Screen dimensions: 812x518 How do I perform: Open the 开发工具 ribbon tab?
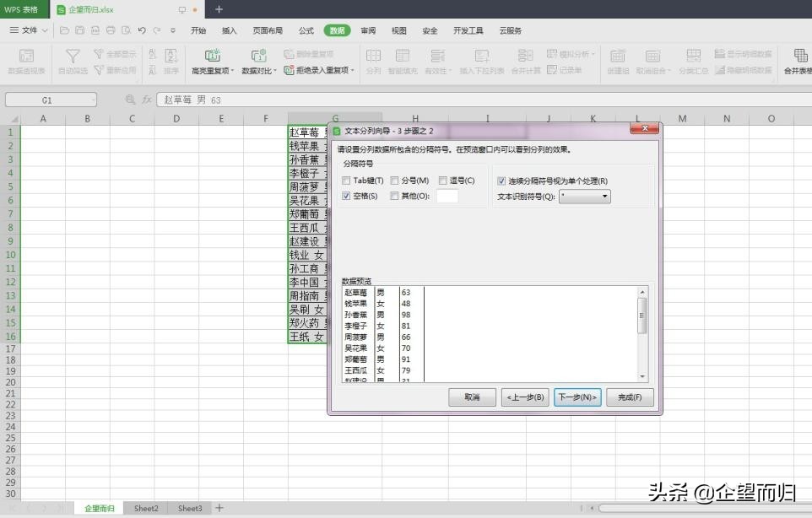coord(468,30)
